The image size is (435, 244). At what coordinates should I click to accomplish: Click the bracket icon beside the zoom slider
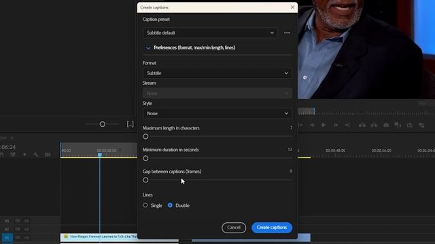pos(130,124)
